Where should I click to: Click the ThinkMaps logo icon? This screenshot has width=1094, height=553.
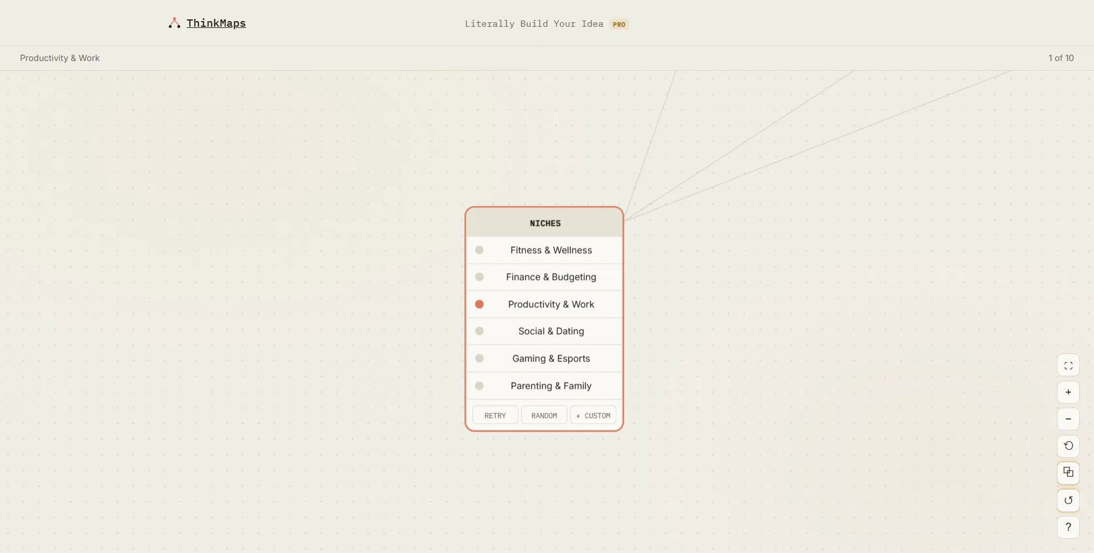click(x=174, y=23)
